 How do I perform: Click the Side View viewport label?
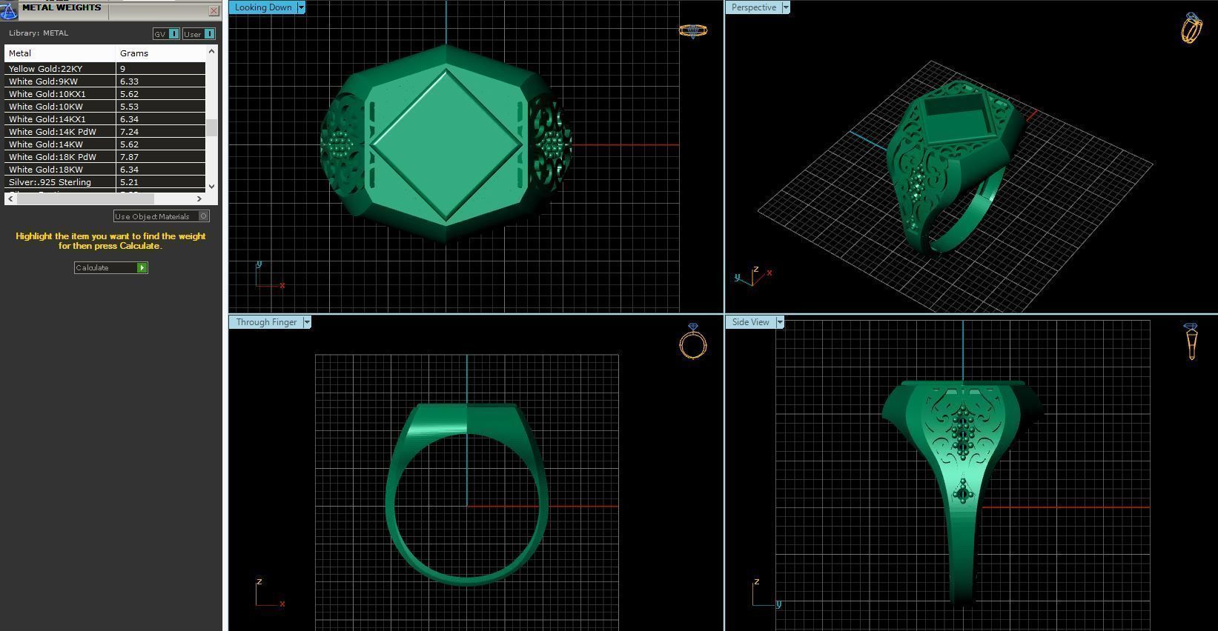click(x=750, y=322)
